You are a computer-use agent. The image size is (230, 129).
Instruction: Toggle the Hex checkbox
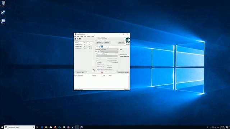(100, 47)
